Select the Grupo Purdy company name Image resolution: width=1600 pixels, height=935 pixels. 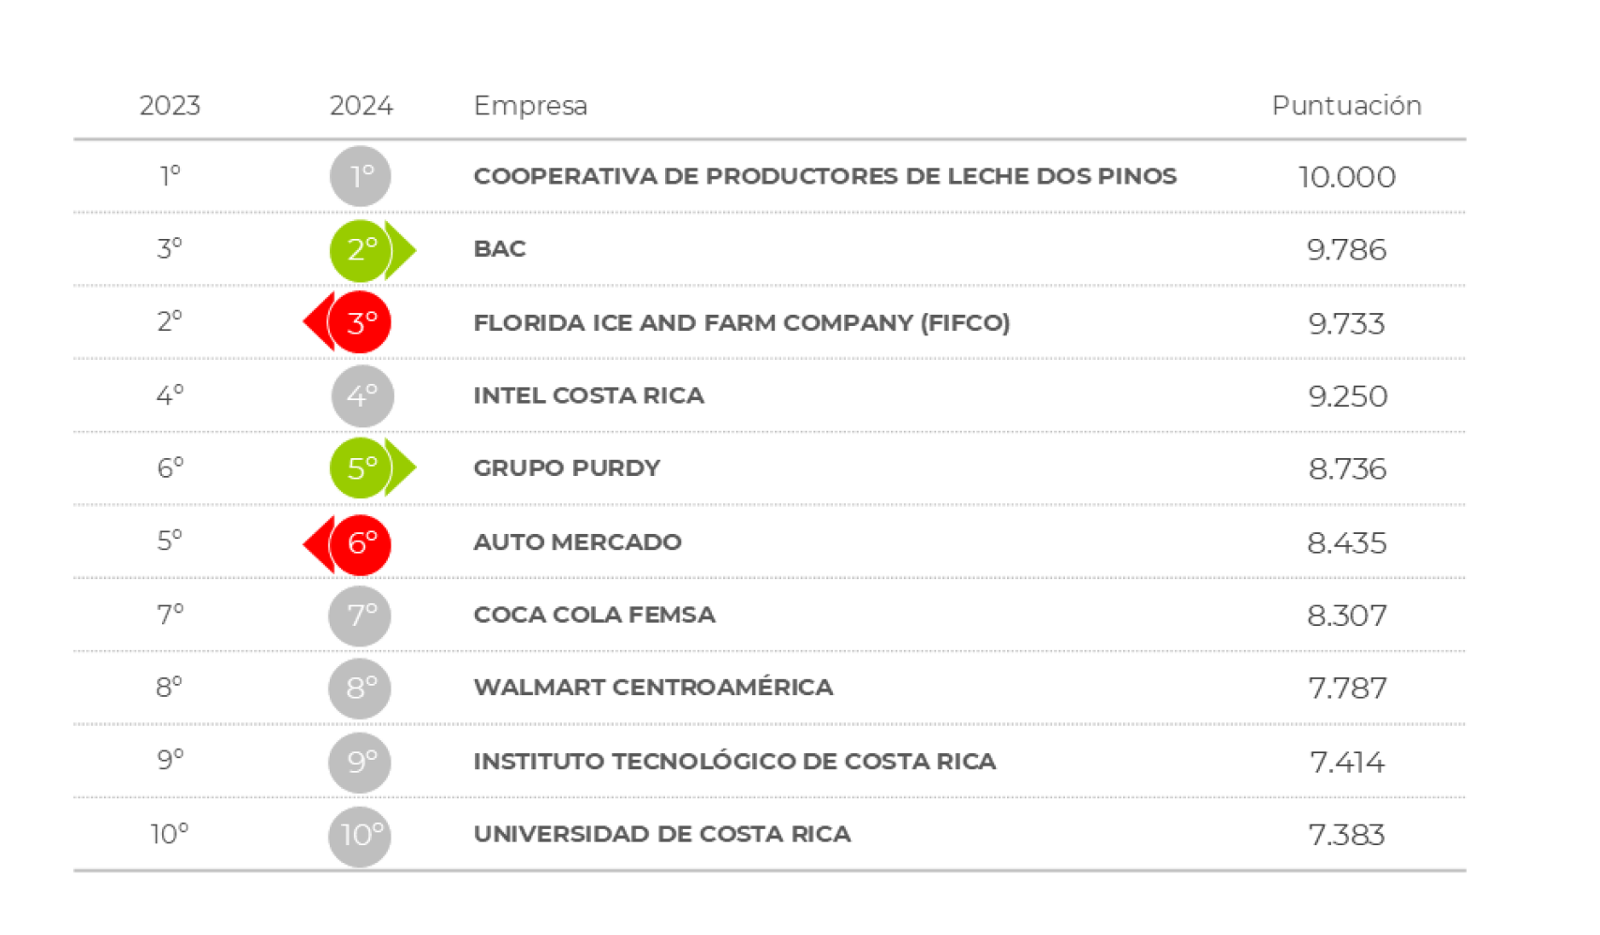tap(567, 468)
